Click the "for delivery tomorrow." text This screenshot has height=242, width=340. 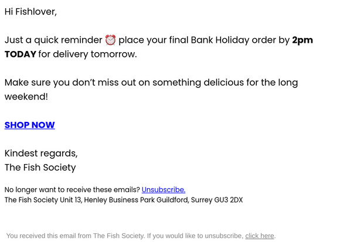87,54
